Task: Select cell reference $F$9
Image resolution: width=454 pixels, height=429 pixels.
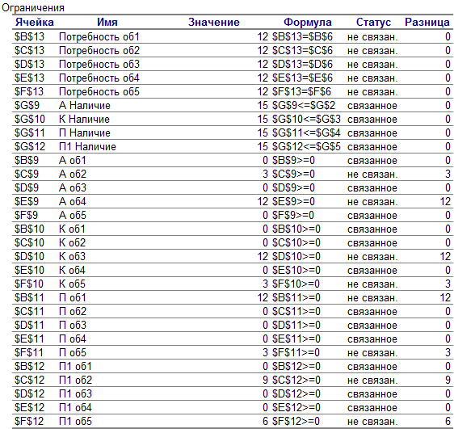Action: (x=26, y=216)
